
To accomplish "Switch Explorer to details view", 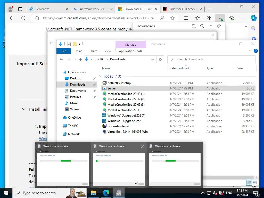I will (x=249, y=183).
